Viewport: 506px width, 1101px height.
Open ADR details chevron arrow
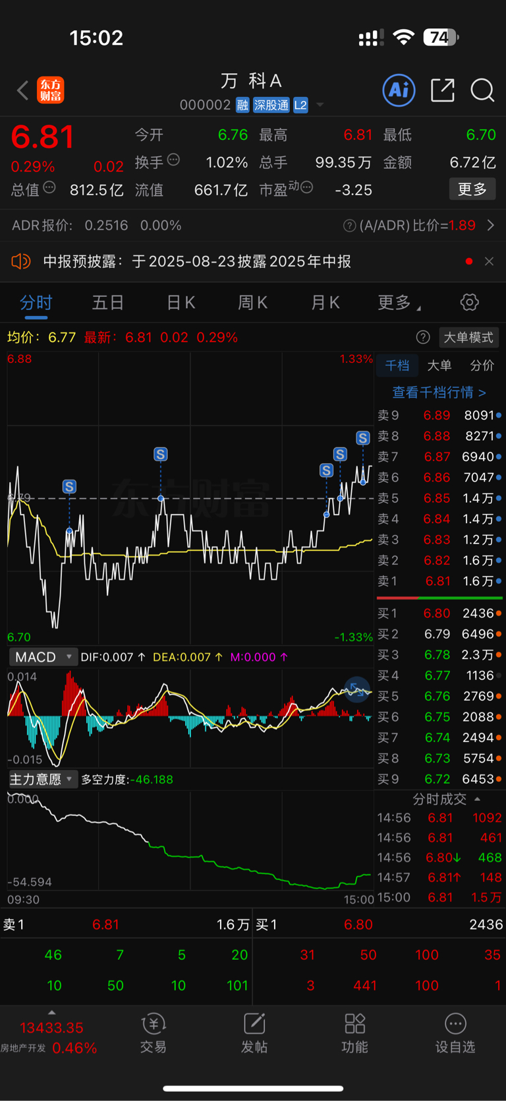[491, 226]
